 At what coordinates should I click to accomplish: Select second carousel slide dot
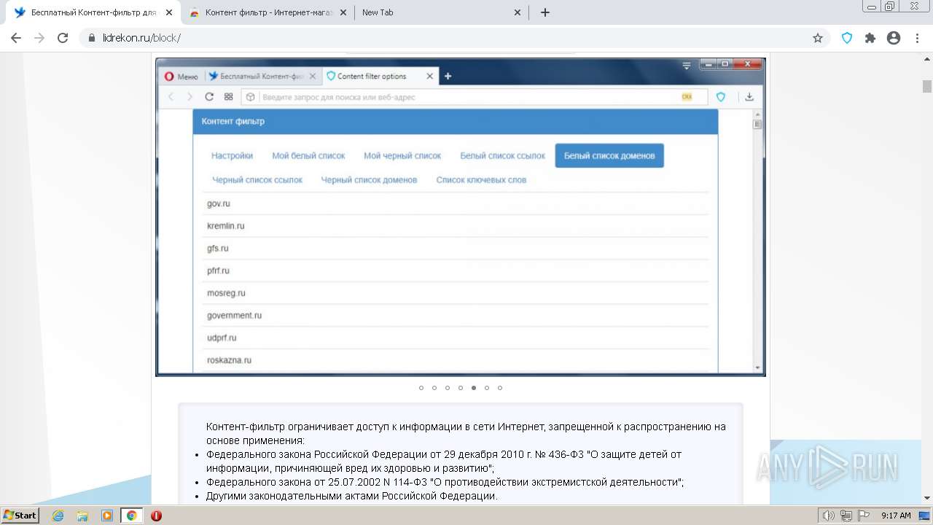pyautogui.click(x=434, y=388)
